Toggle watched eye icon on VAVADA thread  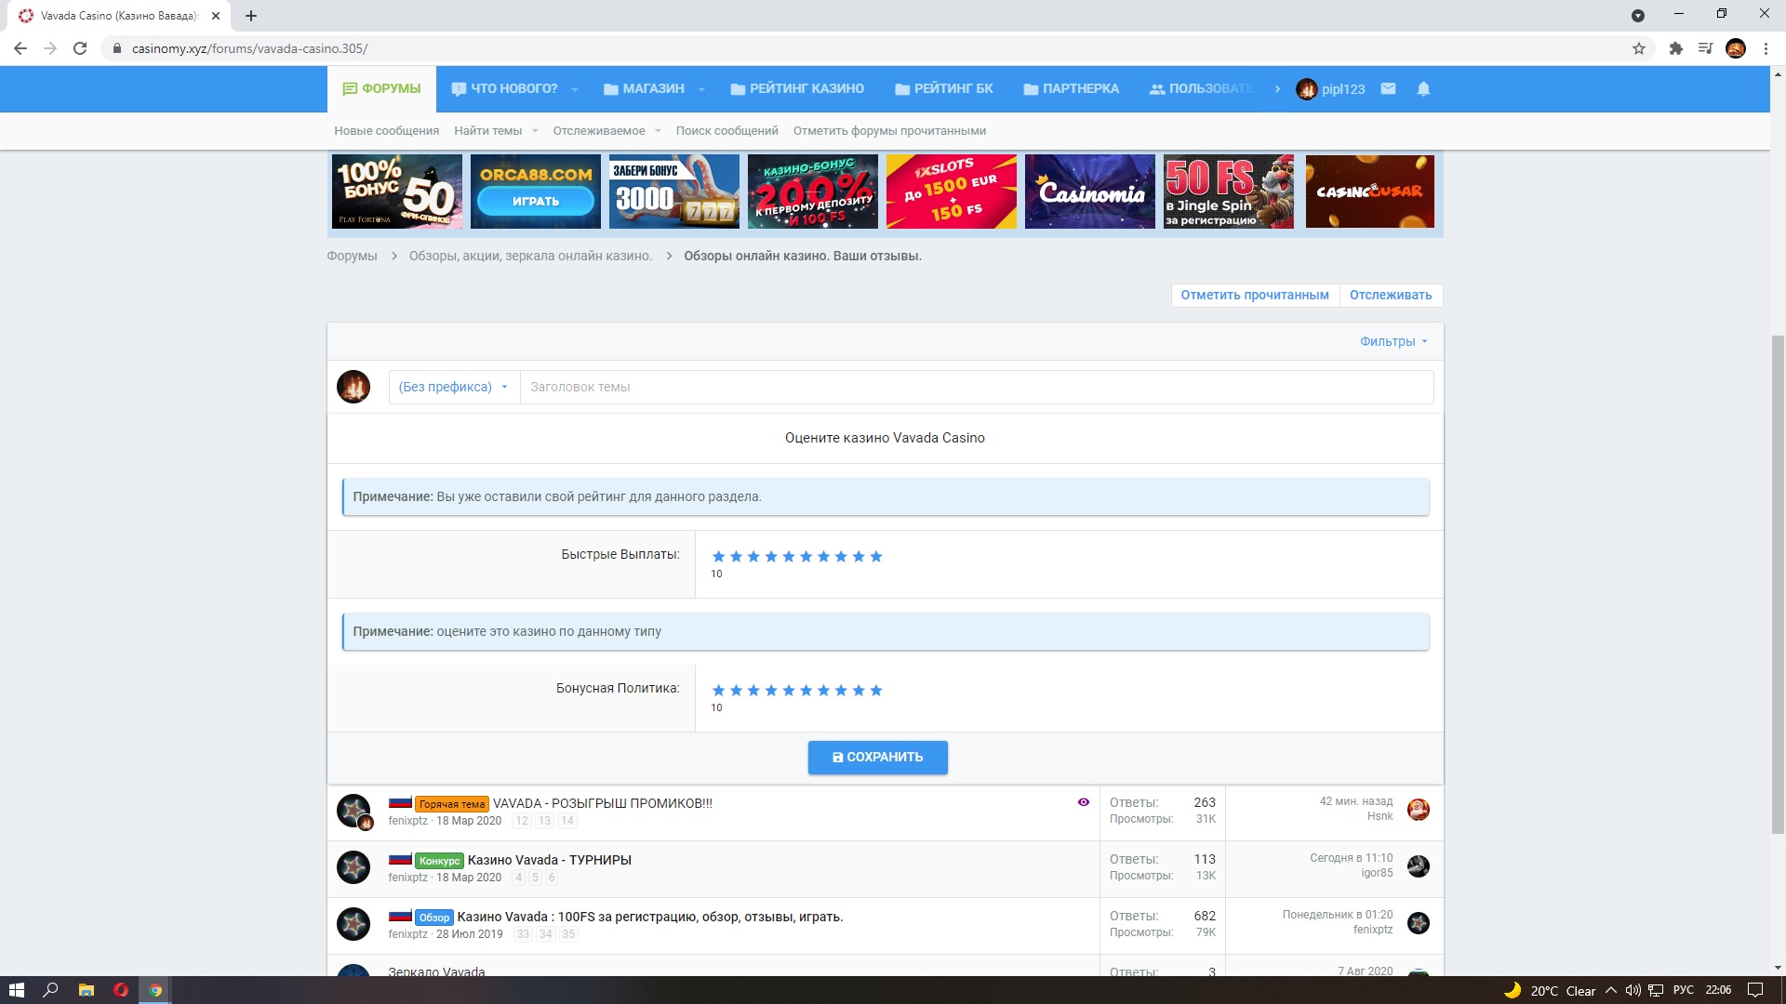pos(1084,802)
